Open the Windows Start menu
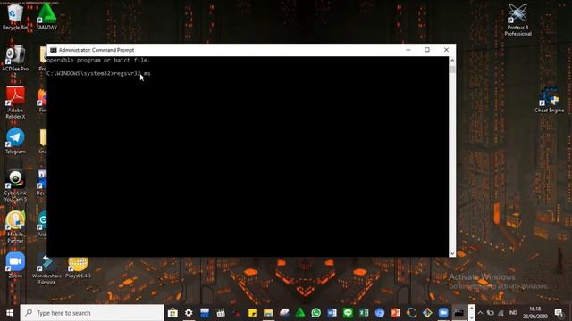 10,313
